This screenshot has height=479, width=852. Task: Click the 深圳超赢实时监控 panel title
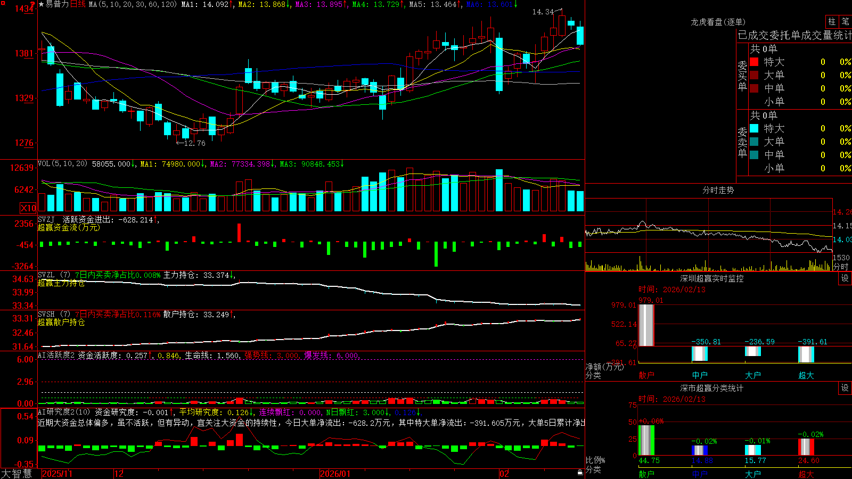pyautogui.click(x=712, y=278)
